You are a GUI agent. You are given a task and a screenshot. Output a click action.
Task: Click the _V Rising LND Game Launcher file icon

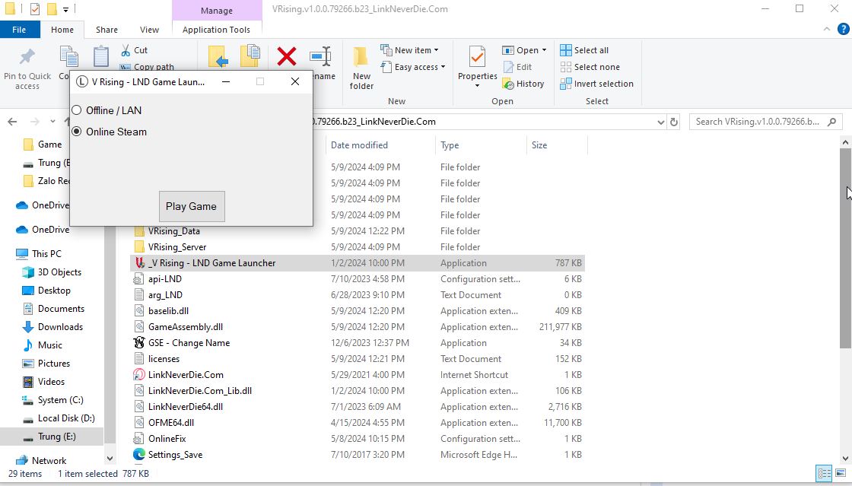pyautogui.click(x=139, y=263)
